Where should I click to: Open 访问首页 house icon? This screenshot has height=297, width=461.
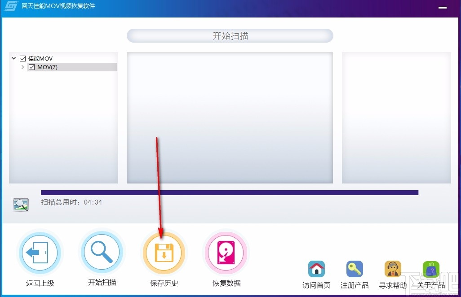pos(316,269)
